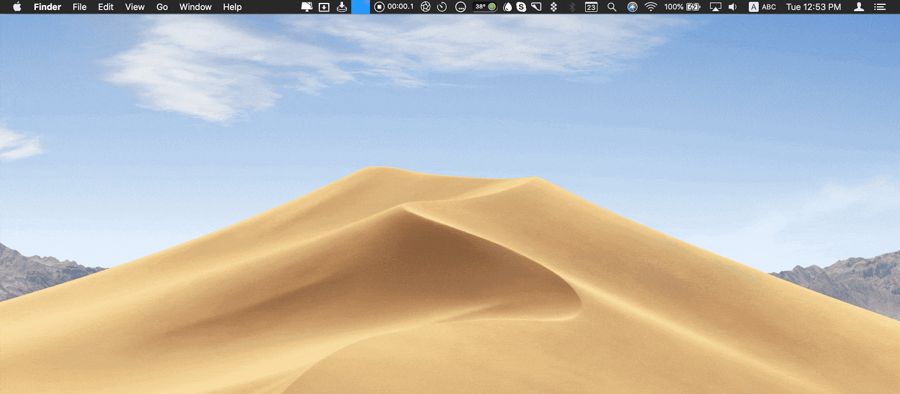Click the camera aperture icon
The height and width of the screenshot is (394, 900).
[x=425, y=7]
